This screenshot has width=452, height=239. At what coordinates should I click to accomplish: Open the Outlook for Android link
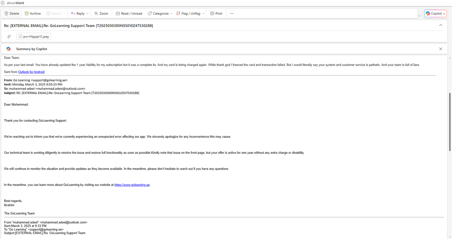coord(31,72)
